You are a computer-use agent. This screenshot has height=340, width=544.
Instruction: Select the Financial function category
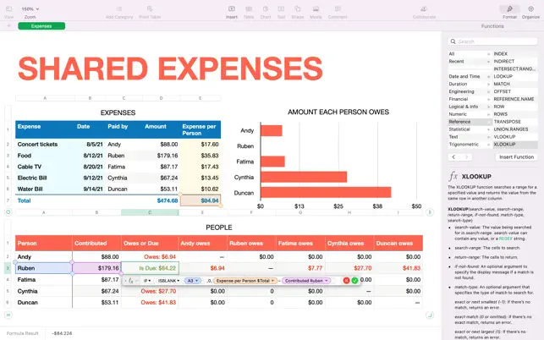pos(470,99)
